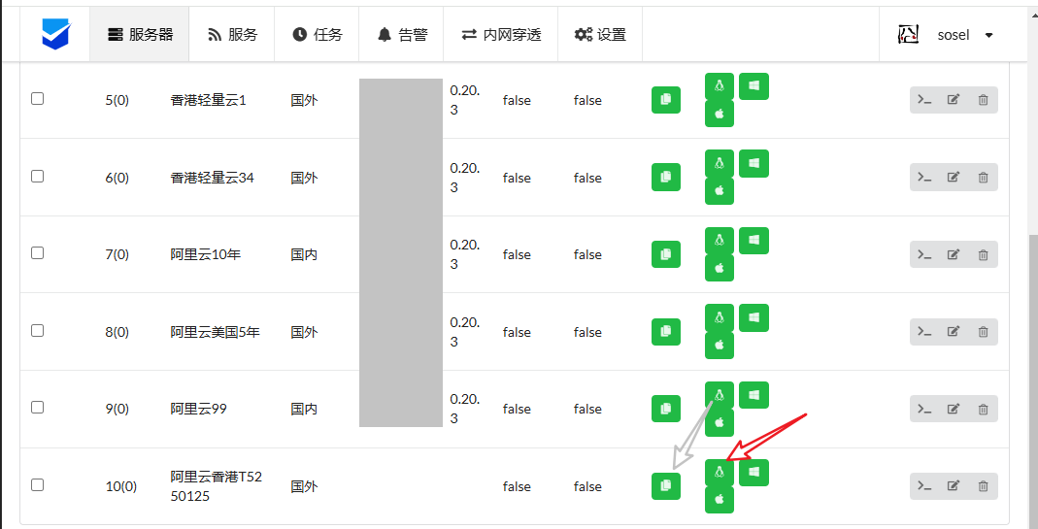Click the sosel user avatar

[x=909, y=35]
